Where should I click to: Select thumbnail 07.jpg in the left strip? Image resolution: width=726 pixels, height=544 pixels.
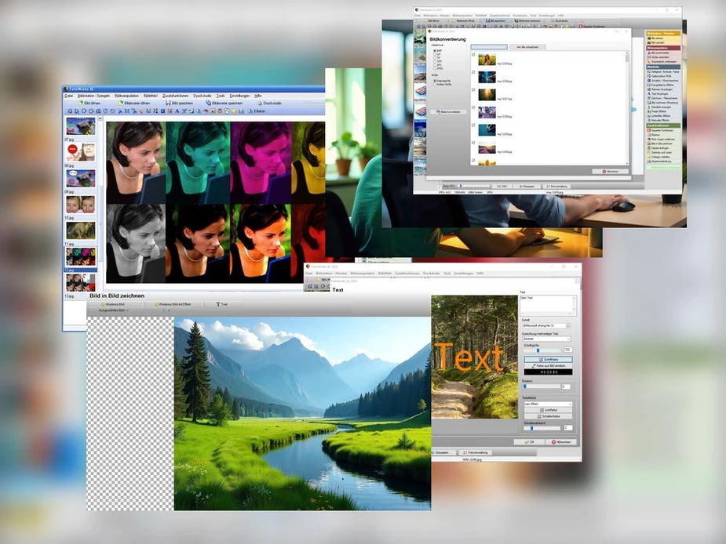[x=80, y=126]
